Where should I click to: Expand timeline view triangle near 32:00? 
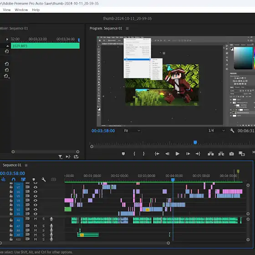pos(7,39)
